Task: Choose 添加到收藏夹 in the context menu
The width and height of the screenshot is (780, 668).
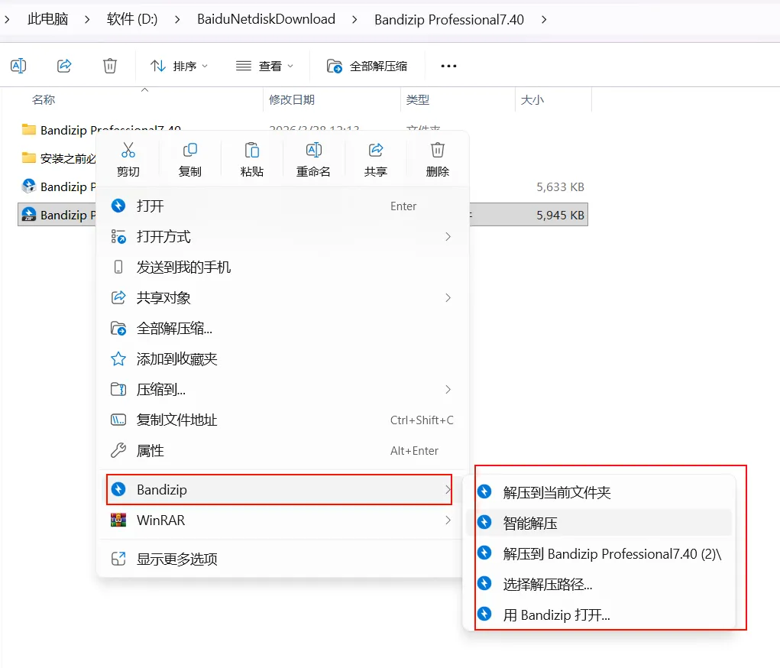Action: (x=283, y=359)
